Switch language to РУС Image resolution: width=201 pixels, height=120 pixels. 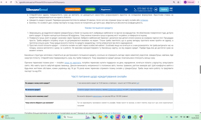point(171,11)
